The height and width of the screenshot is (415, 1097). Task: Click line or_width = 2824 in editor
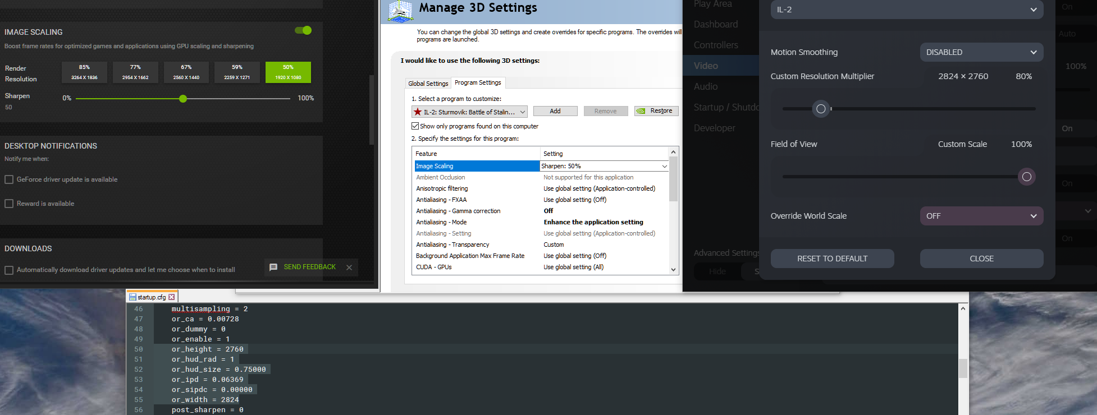pos(205,400)
